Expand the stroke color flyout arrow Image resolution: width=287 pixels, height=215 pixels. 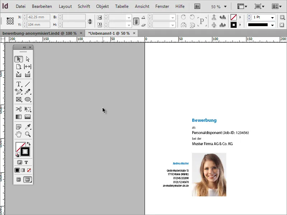coord(240,25)
